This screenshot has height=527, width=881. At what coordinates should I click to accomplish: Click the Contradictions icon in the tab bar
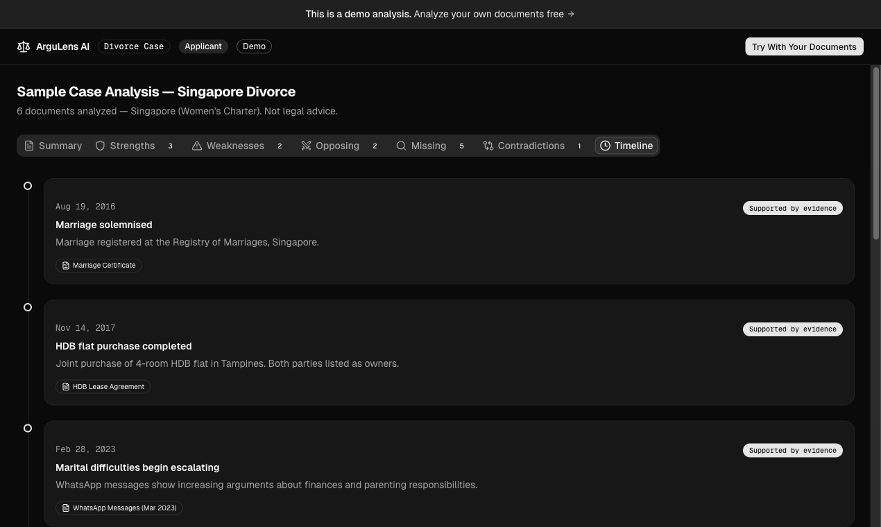click(x=488, y=146)
